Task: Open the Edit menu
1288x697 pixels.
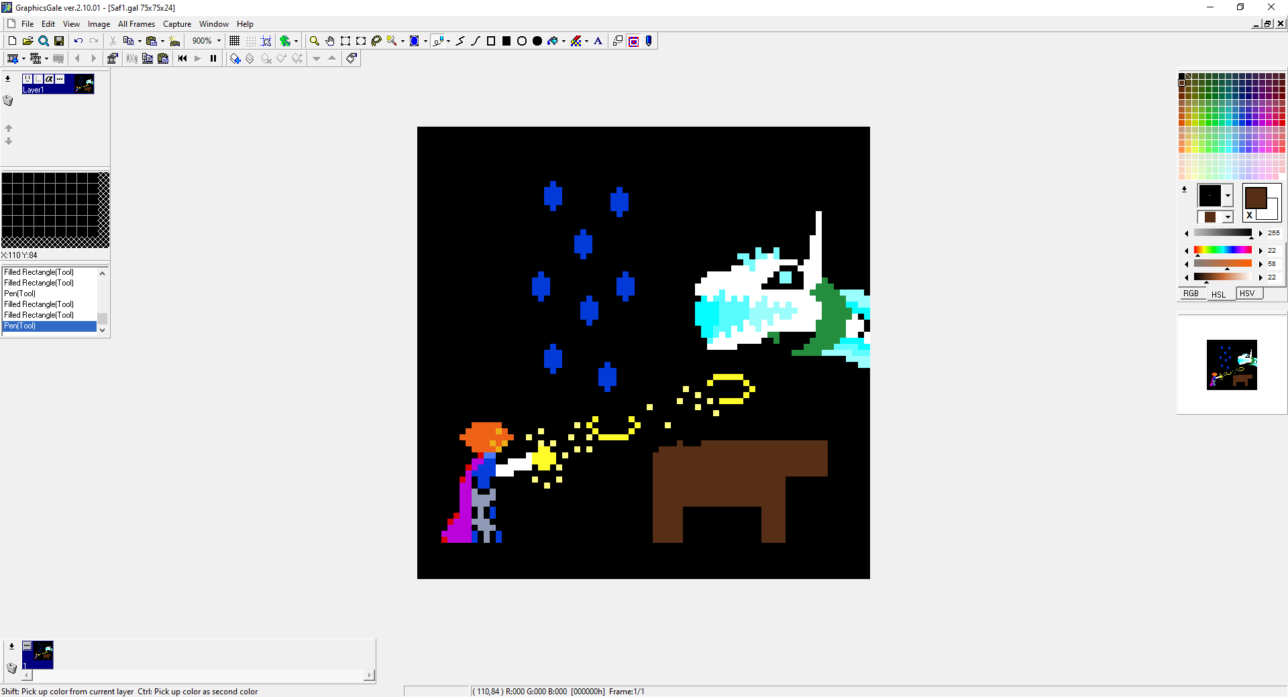Action: (x=48, y=24)
